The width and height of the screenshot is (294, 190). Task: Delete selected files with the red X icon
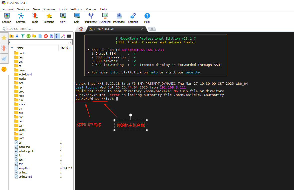point(46,36)
